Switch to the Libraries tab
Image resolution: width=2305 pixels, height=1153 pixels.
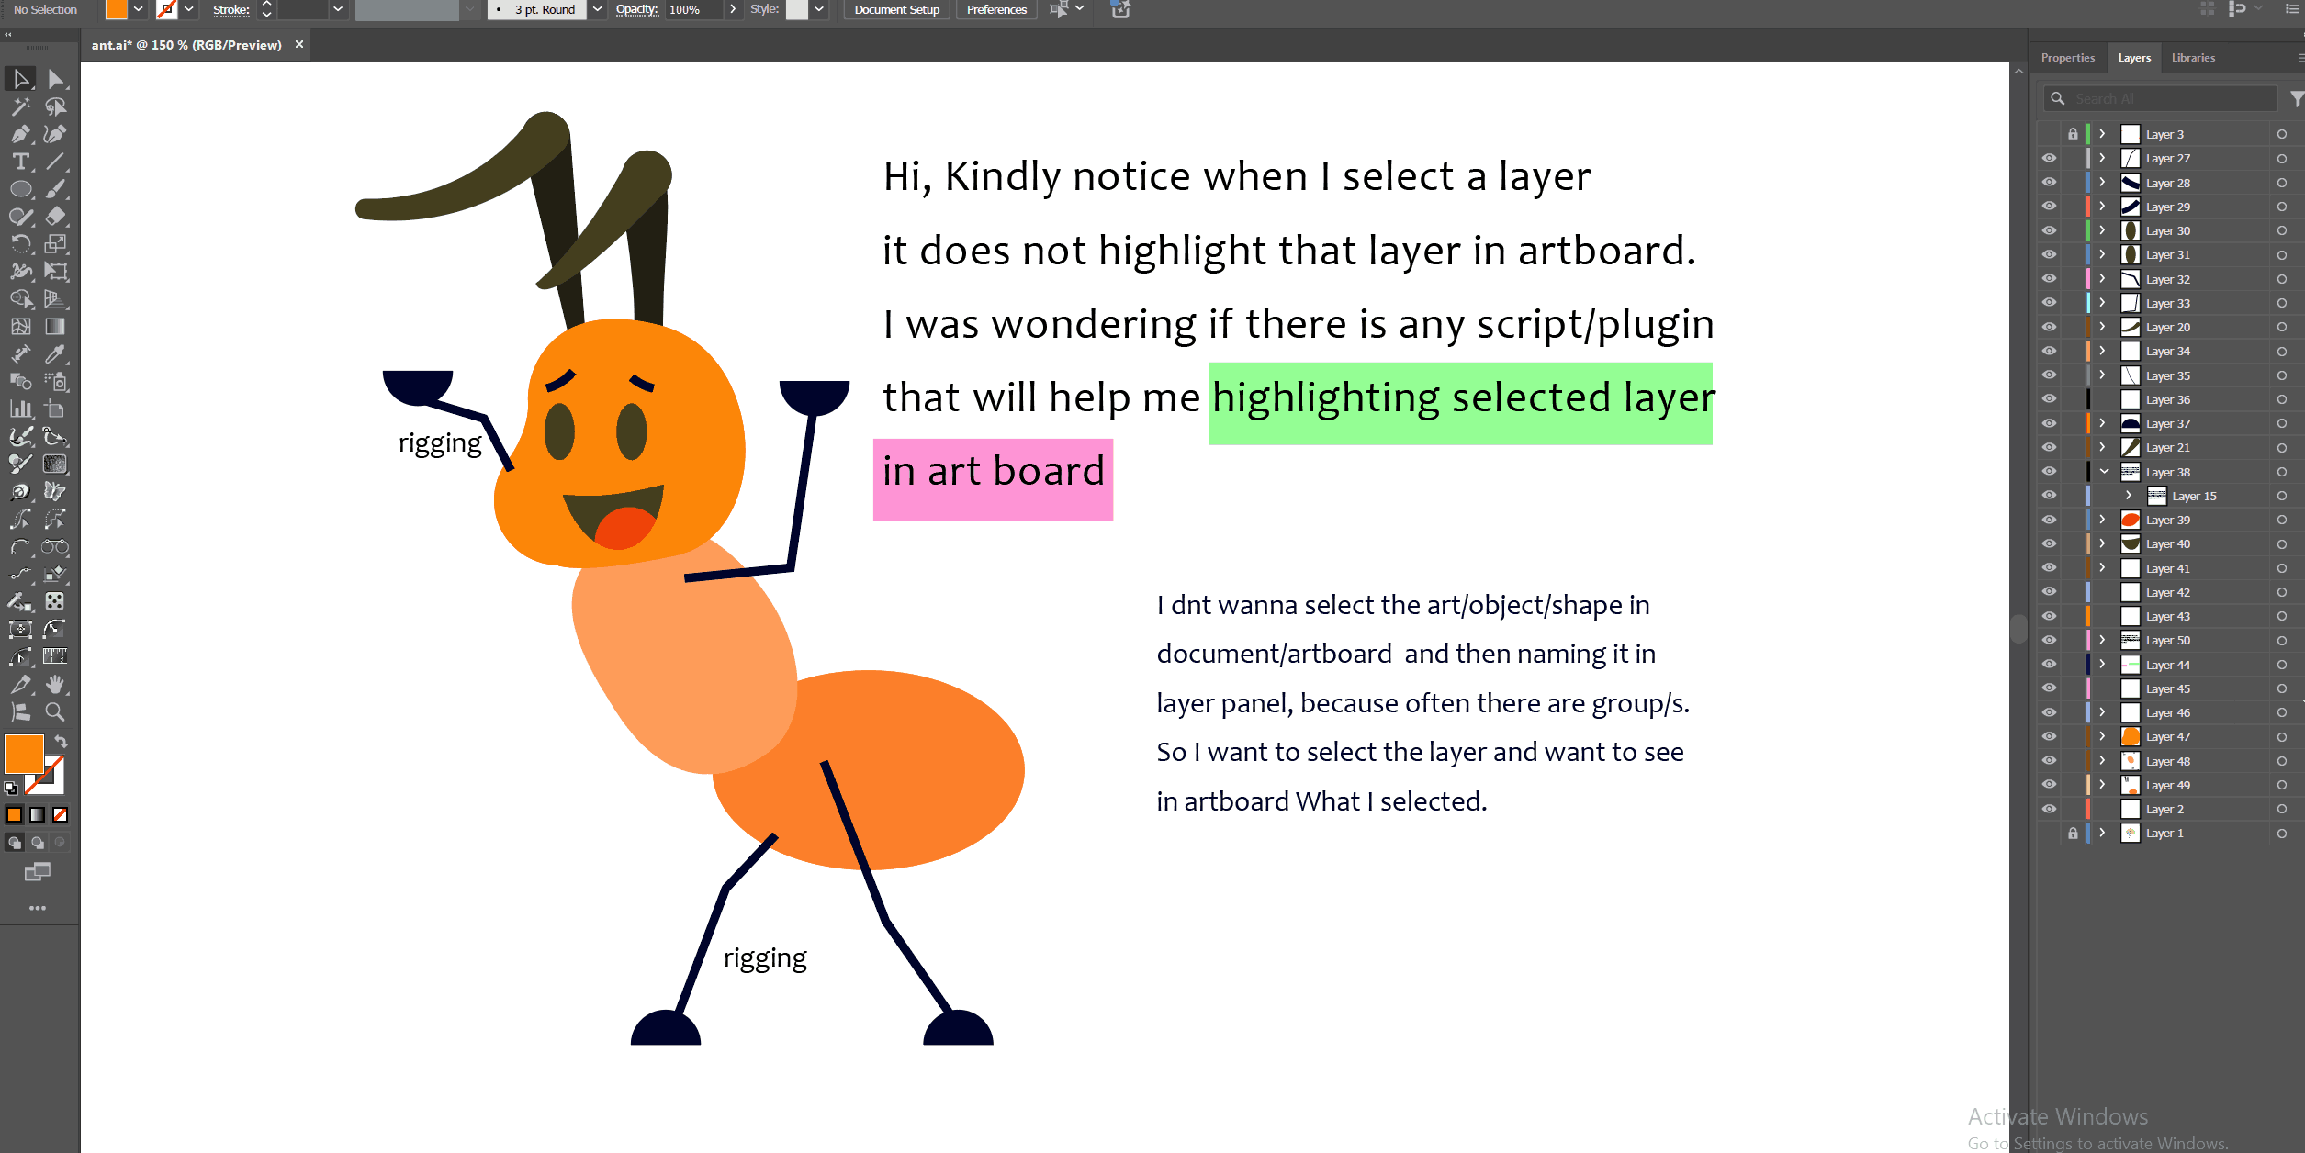point(2193,58)
